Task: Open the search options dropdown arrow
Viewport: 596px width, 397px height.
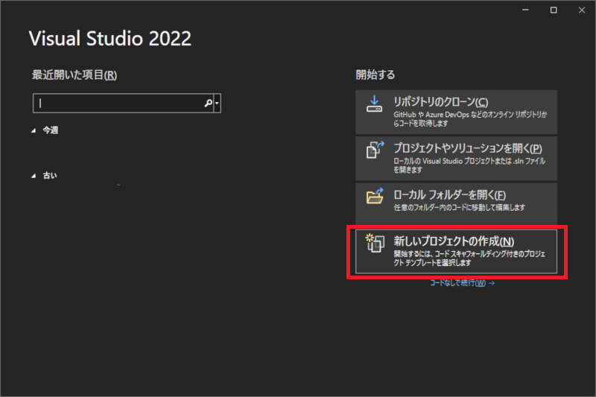Action: 217,103
